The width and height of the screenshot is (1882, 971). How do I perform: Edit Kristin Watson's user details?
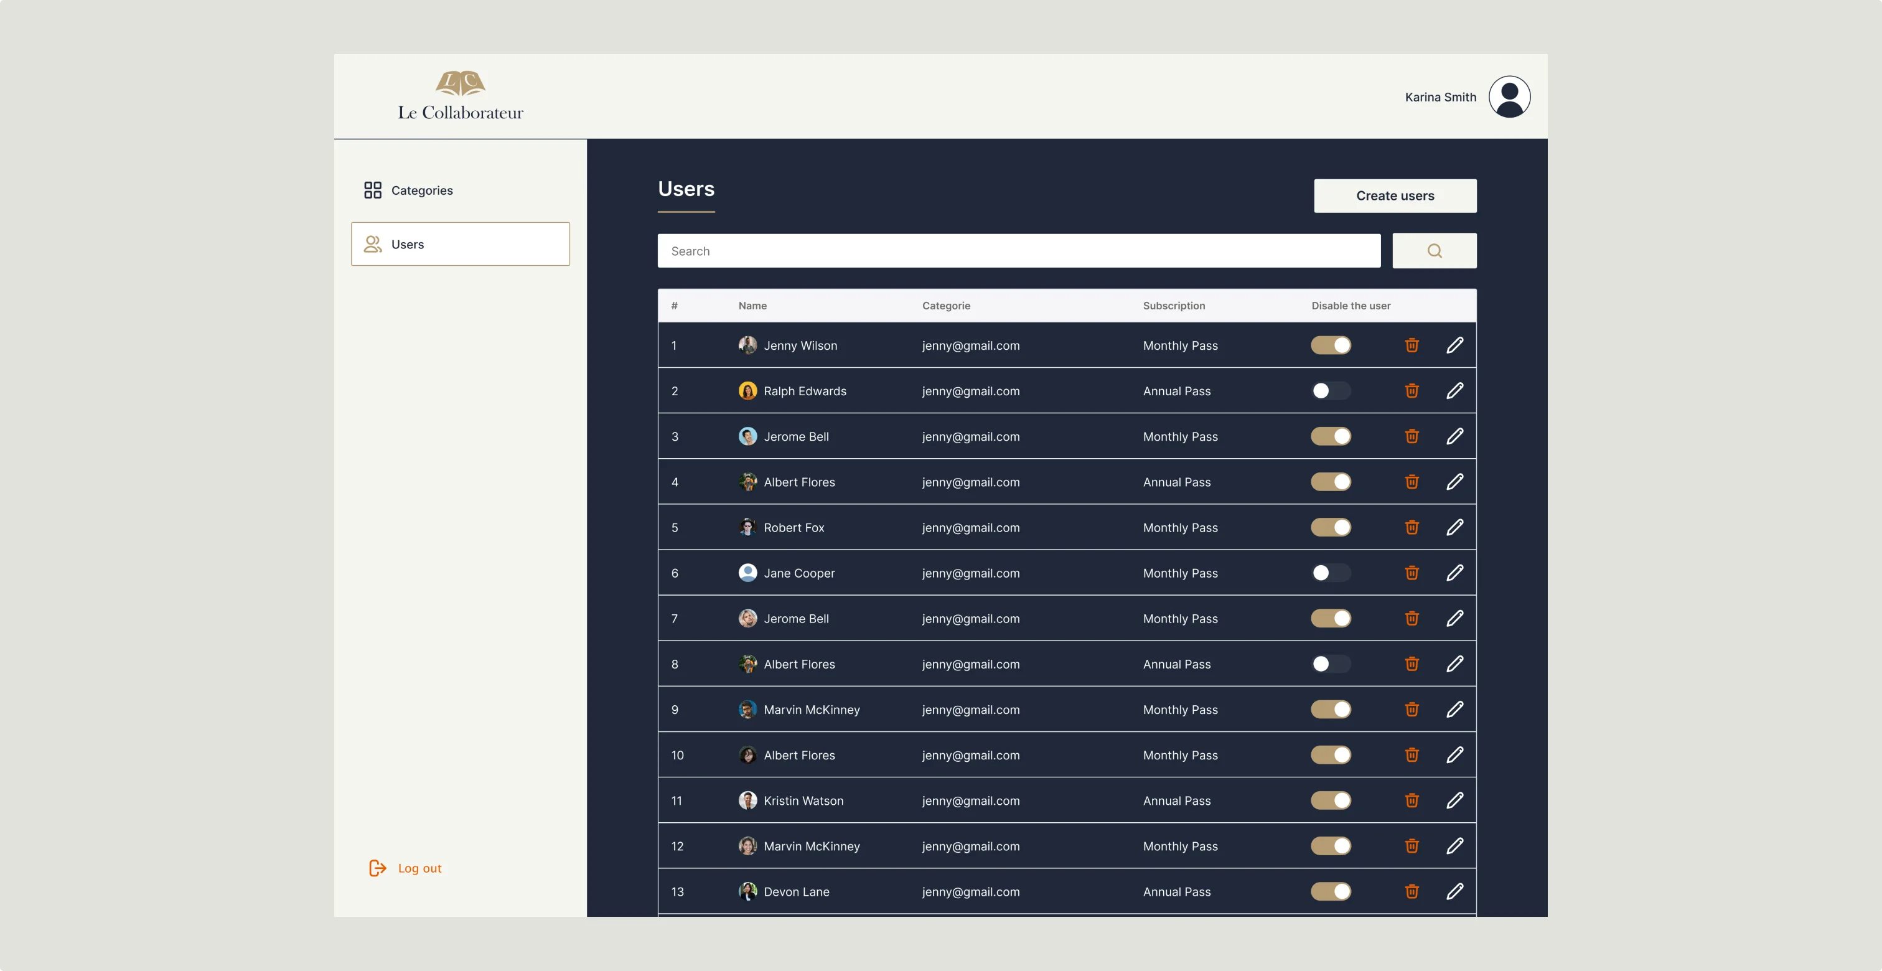(x=1454, y=800)
